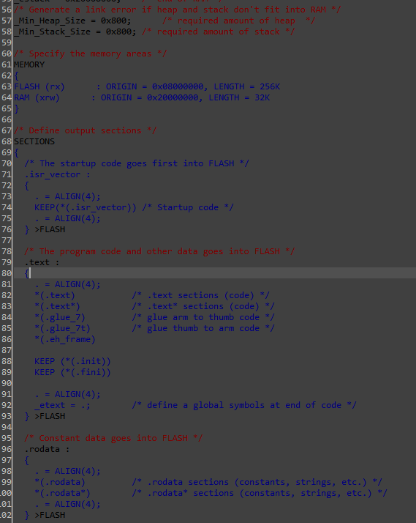Screen dimensions: 416x523
Task: Click the SECTIONS keyword
Action: tap(34, 141)
